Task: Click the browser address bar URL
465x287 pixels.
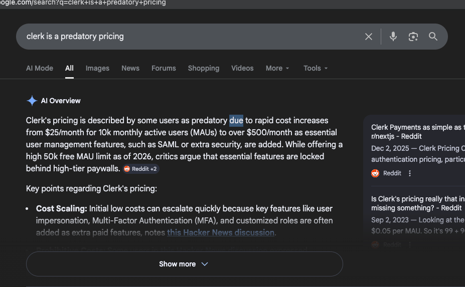Action: pos(83,3)
